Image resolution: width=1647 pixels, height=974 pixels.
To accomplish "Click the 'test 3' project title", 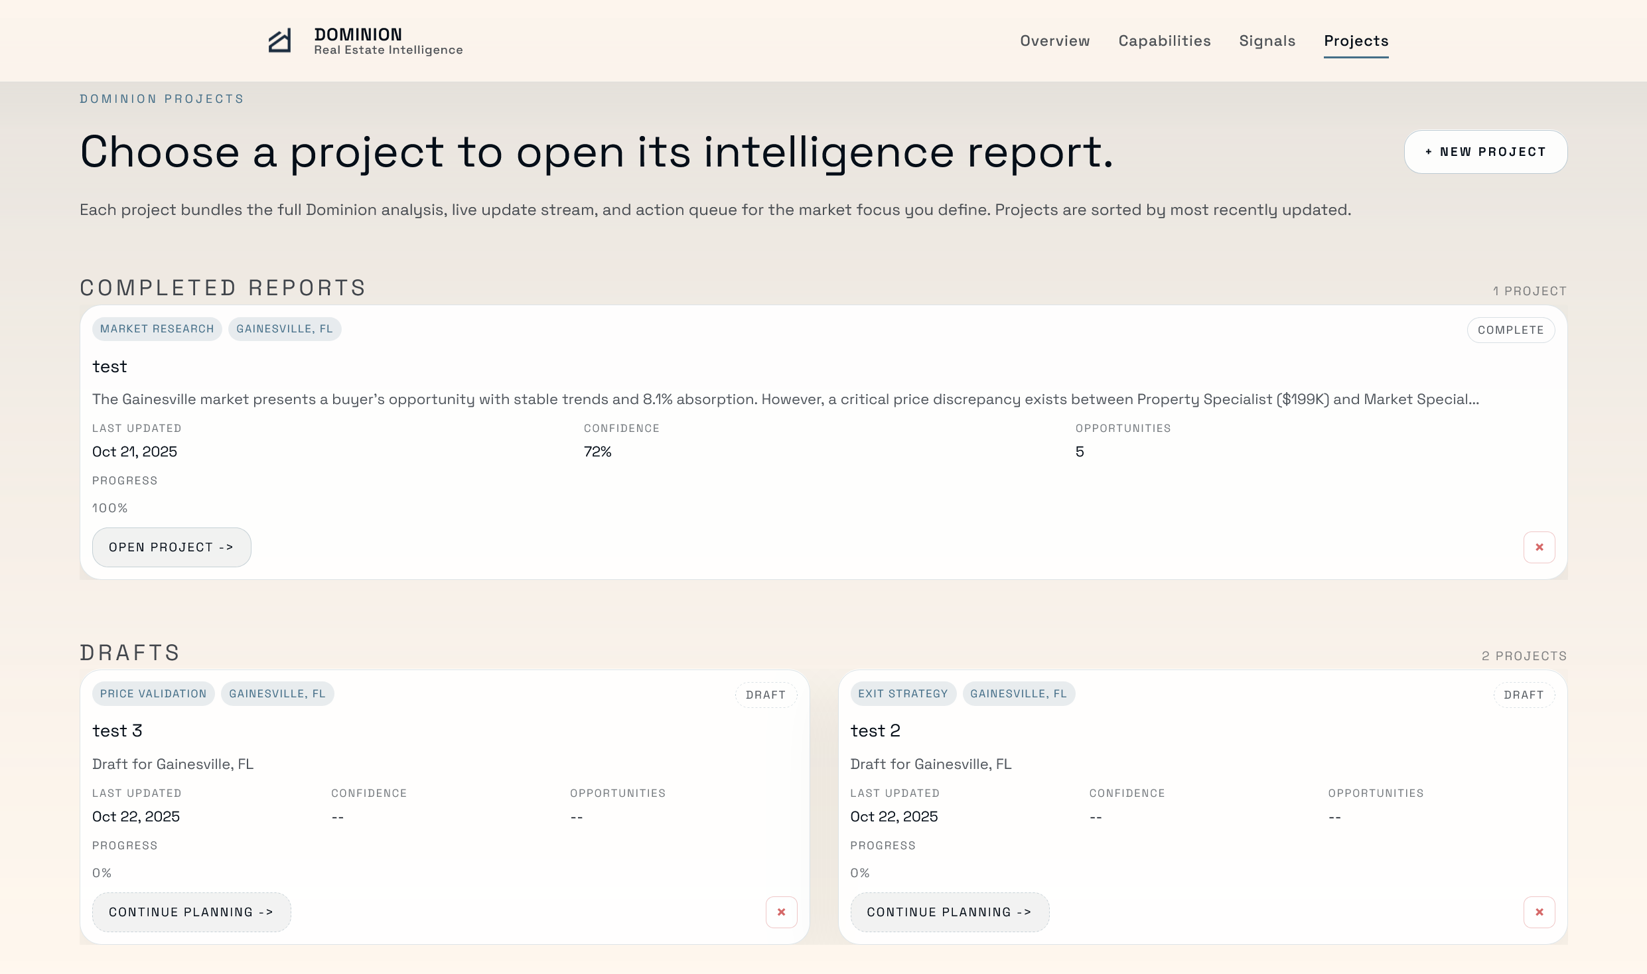I will coord(117,731).
